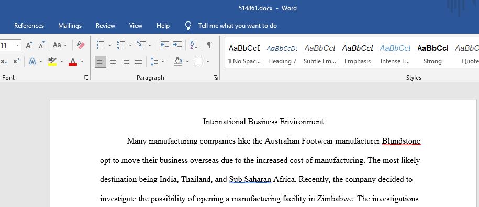
Task: Expand multilevel list dropdown arrow
Action: pos(150,46)
